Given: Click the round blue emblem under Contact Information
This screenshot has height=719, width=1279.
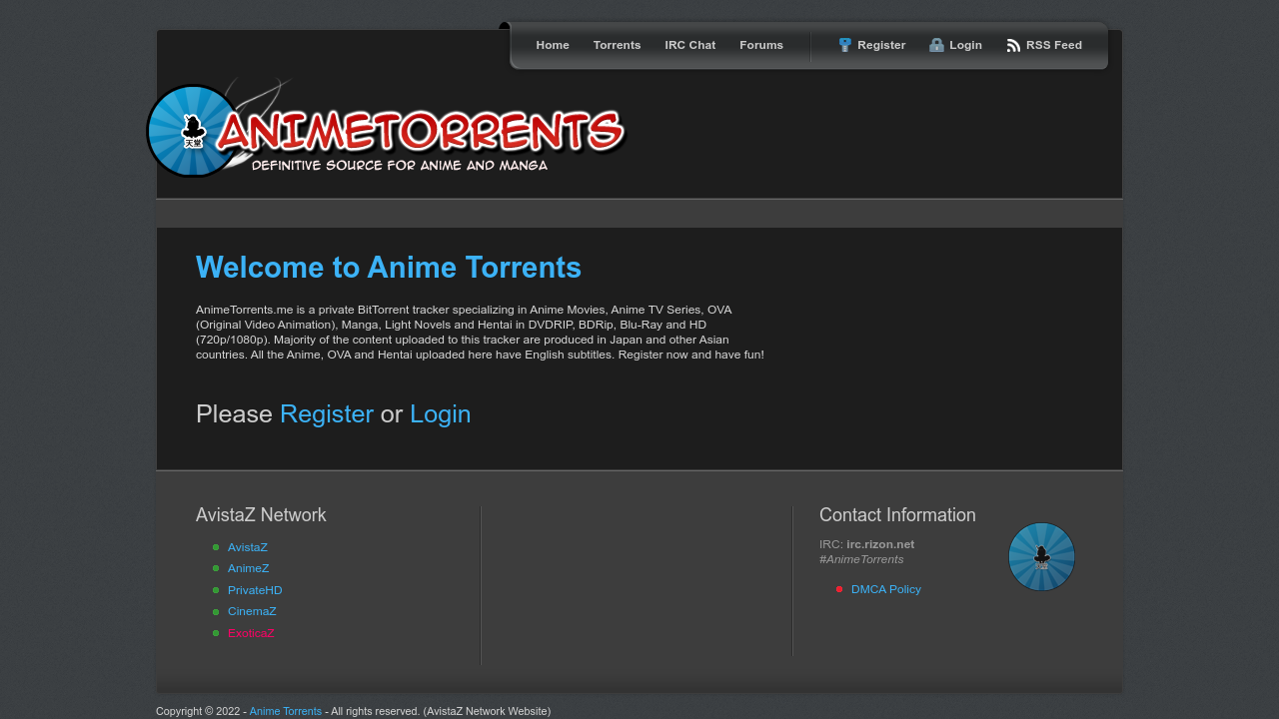Looking at the screenshot, I should click(1041, 556).
